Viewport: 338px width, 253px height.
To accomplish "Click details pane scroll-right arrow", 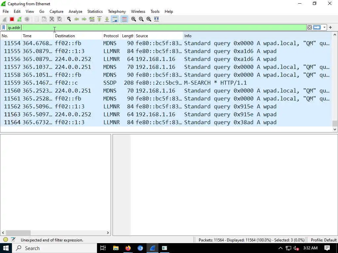I will [108, 233].
